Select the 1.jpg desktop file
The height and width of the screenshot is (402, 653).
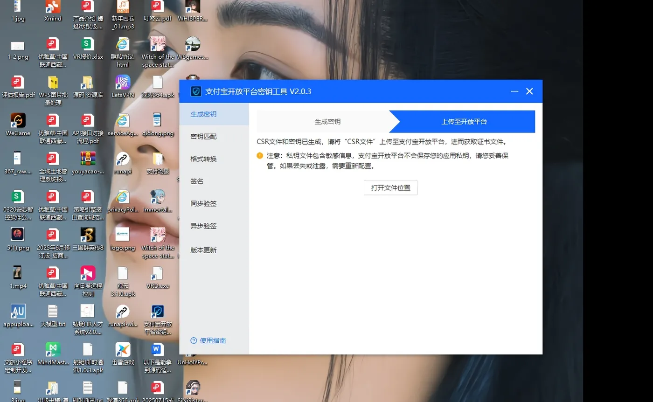18,11
